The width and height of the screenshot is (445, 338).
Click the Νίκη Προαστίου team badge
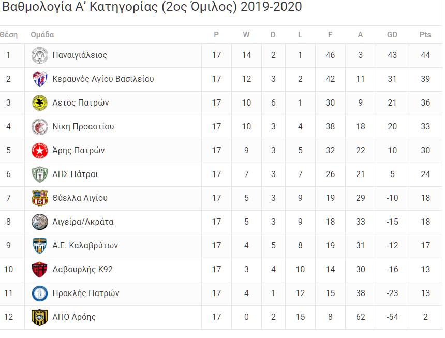click(x=39, y=127)
